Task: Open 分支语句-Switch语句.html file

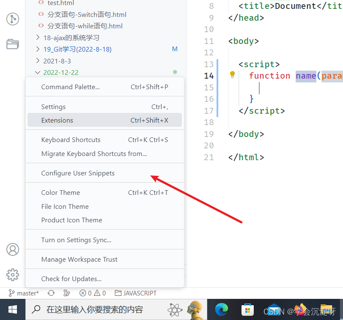Action: coord(87,14)
